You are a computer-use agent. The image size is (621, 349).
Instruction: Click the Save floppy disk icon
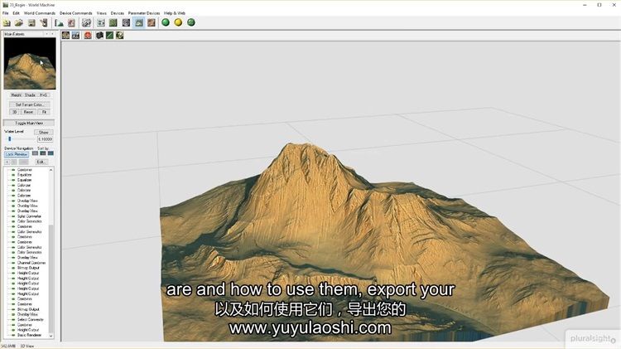pos(31,23)
